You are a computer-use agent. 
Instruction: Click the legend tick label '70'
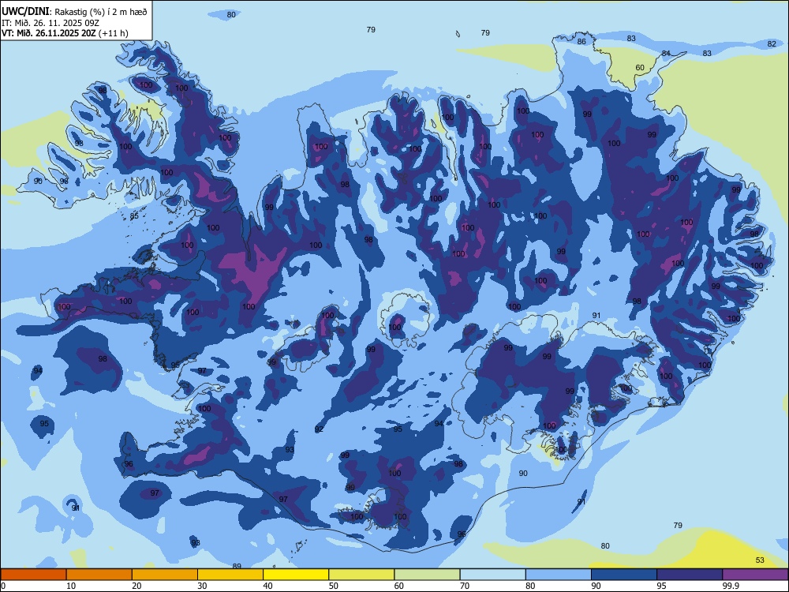[465, 586]
